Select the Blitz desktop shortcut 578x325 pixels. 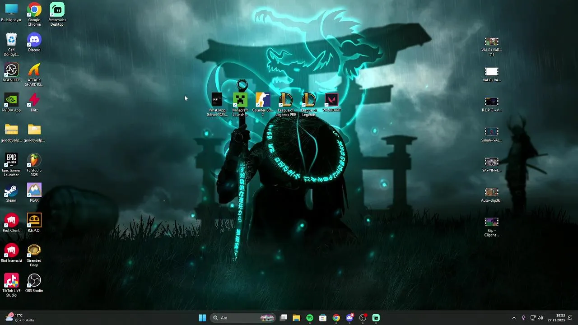(34, 102)
